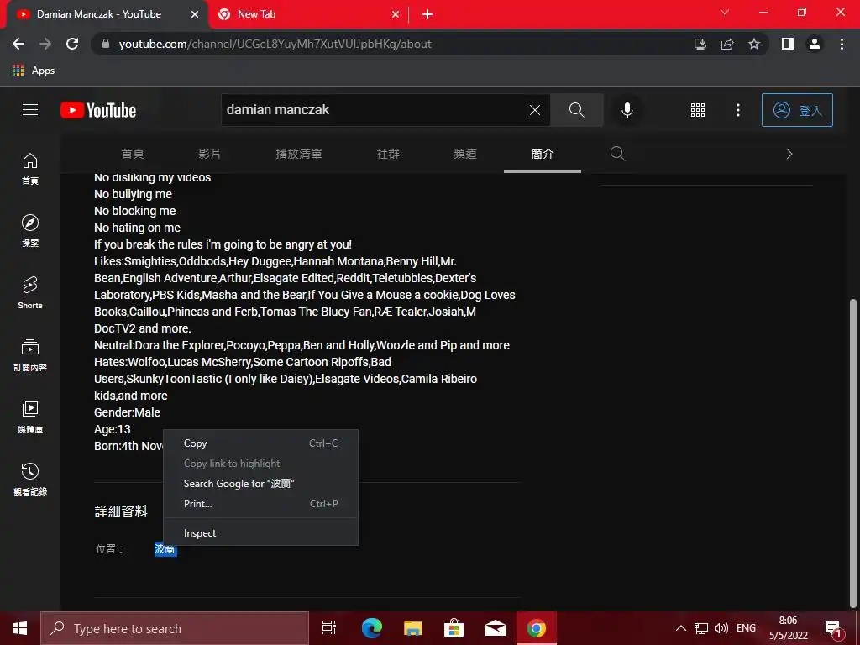
Task: Open the Chrome profile icon
Action: 815,44
